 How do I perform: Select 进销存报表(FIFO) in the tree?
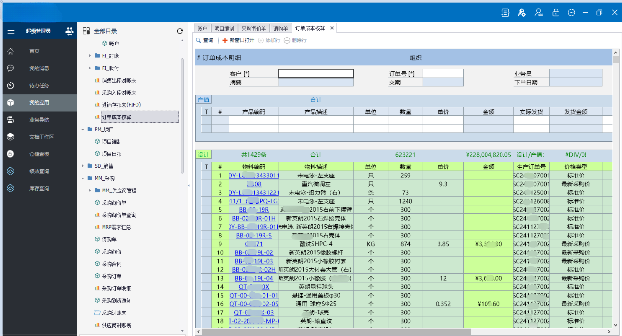click(x=121, y=105)
